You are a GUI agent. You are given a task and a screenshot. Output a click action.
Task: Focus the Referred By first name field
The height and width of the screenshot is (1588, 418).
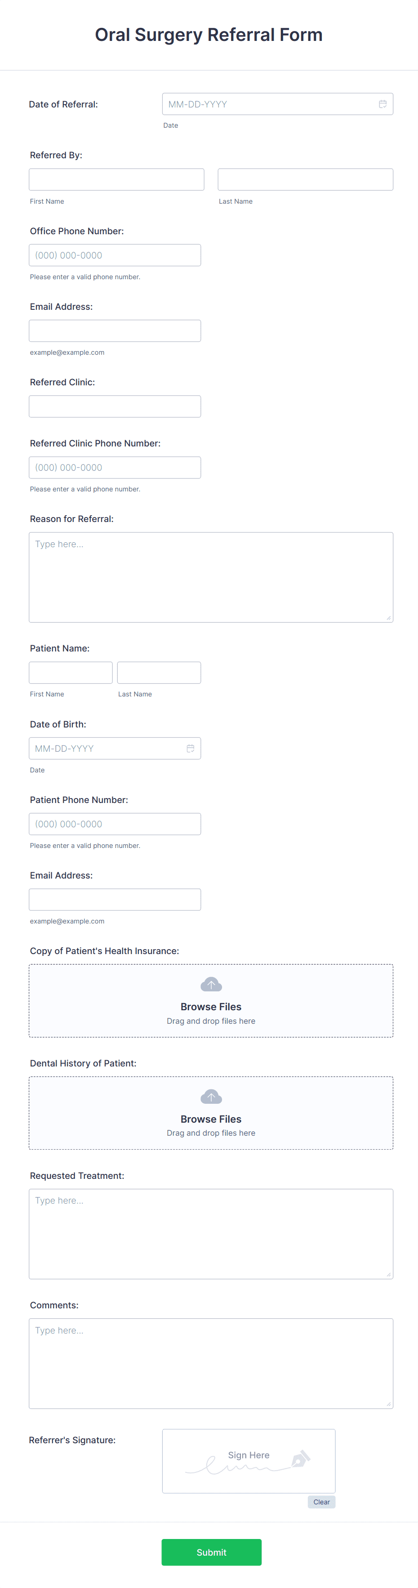click(x=116, y=179)
